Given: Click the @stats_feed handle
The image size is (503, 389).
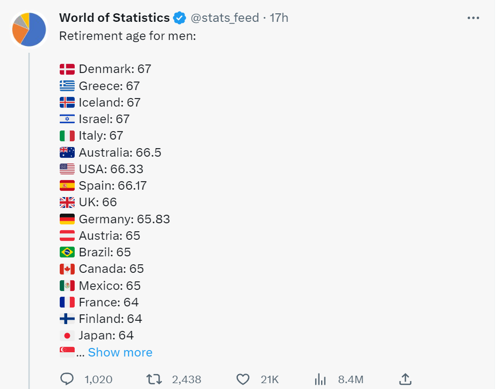Looking at the screenshot, I should coord(225,18).
